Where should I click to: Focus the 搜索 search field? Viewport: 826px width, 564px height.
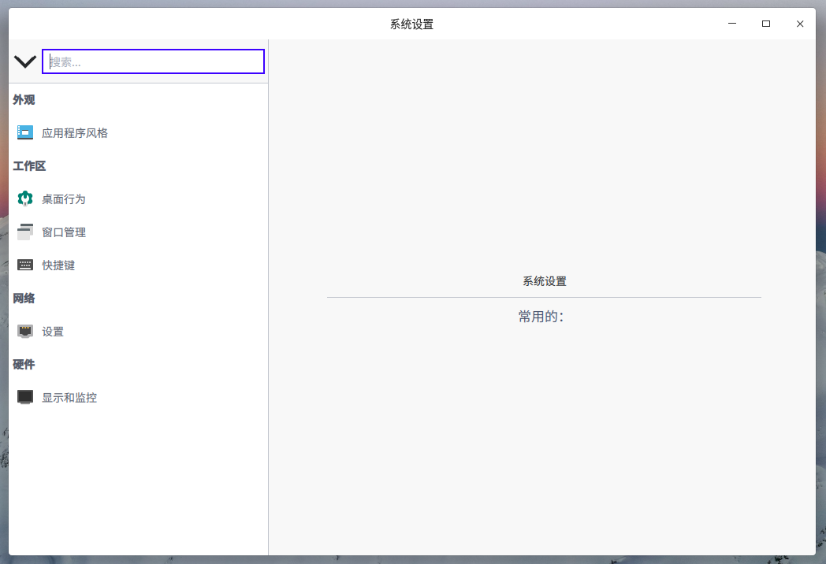pos(153,61)
